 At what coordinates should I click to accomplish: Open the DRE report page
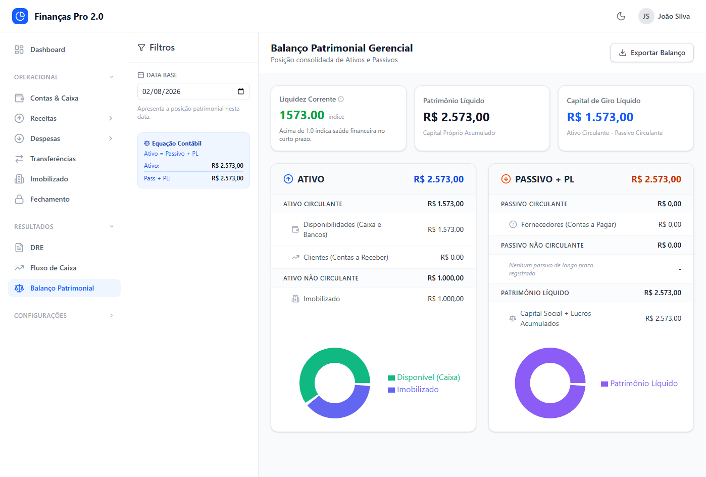37,248
